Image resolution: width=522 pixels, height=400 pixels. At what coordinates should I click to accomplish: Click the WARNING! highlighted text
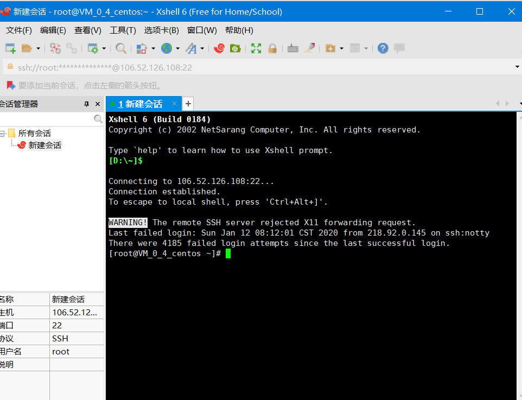click(x=128, y=223)
